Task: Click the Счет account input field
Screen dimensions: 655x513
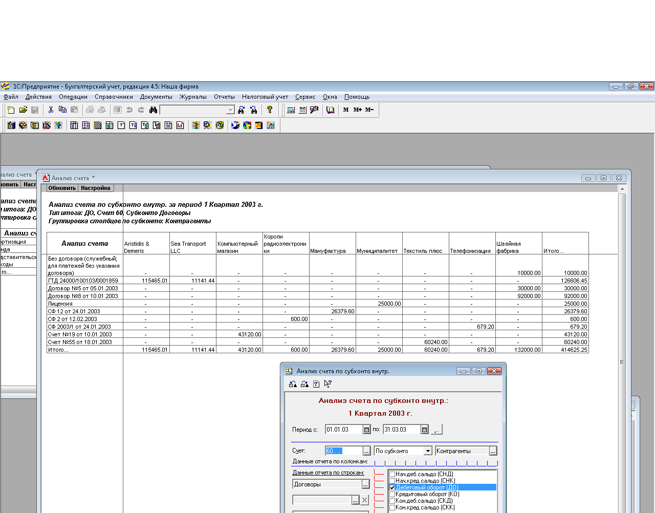Action: (344, 451)
